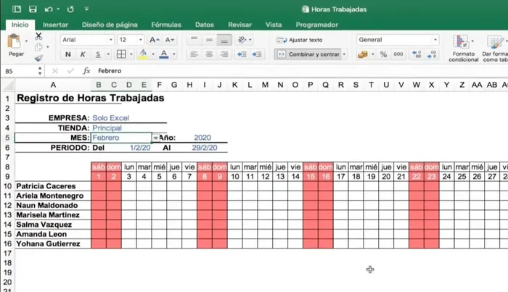Image resolution: width=508 pixels, height=292 pixels.
Task: Switch to the Datos tab
Action: (205, 25)
